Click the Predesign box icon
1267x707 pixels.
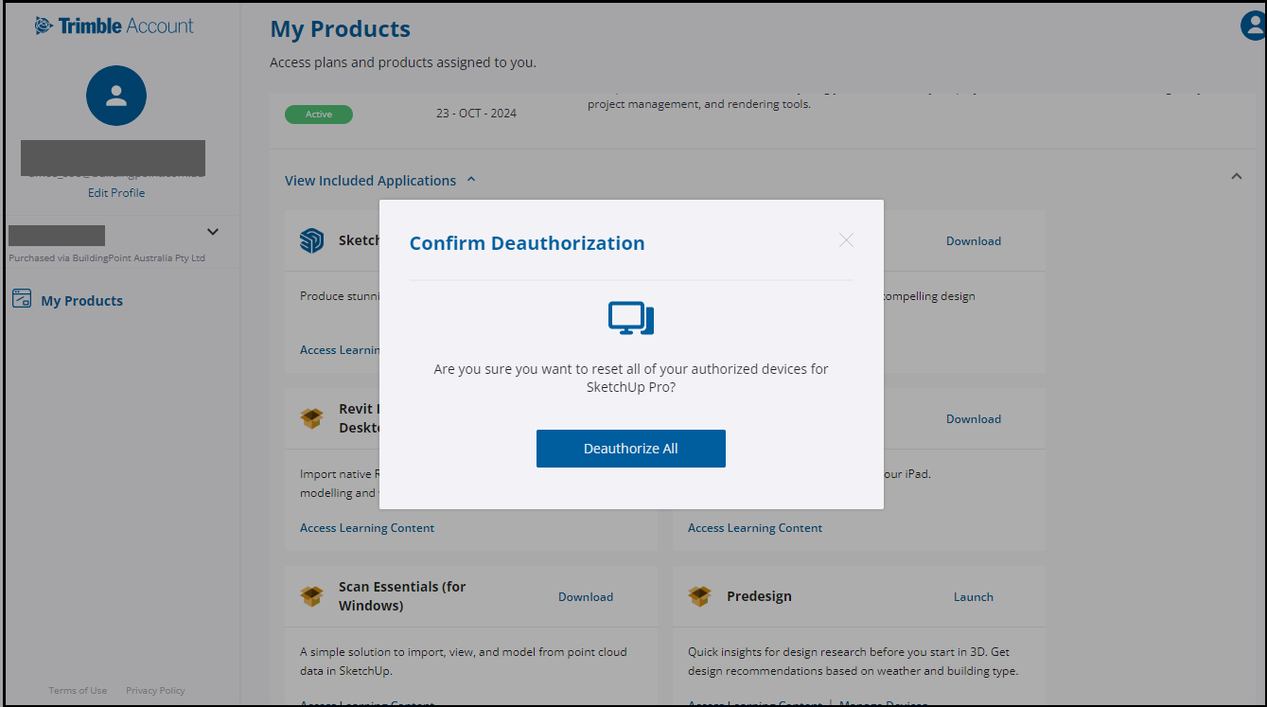point(699,596)
